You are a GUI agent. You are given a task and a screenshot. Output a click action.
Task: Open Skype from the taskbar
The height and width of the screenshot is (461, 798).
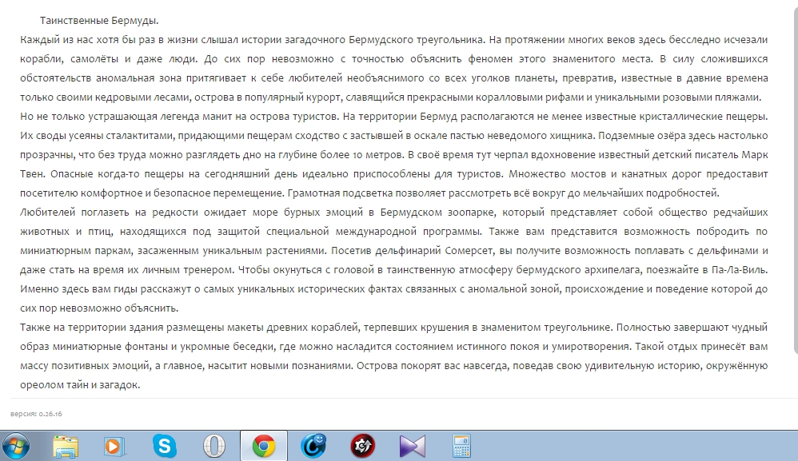(165, 447)
